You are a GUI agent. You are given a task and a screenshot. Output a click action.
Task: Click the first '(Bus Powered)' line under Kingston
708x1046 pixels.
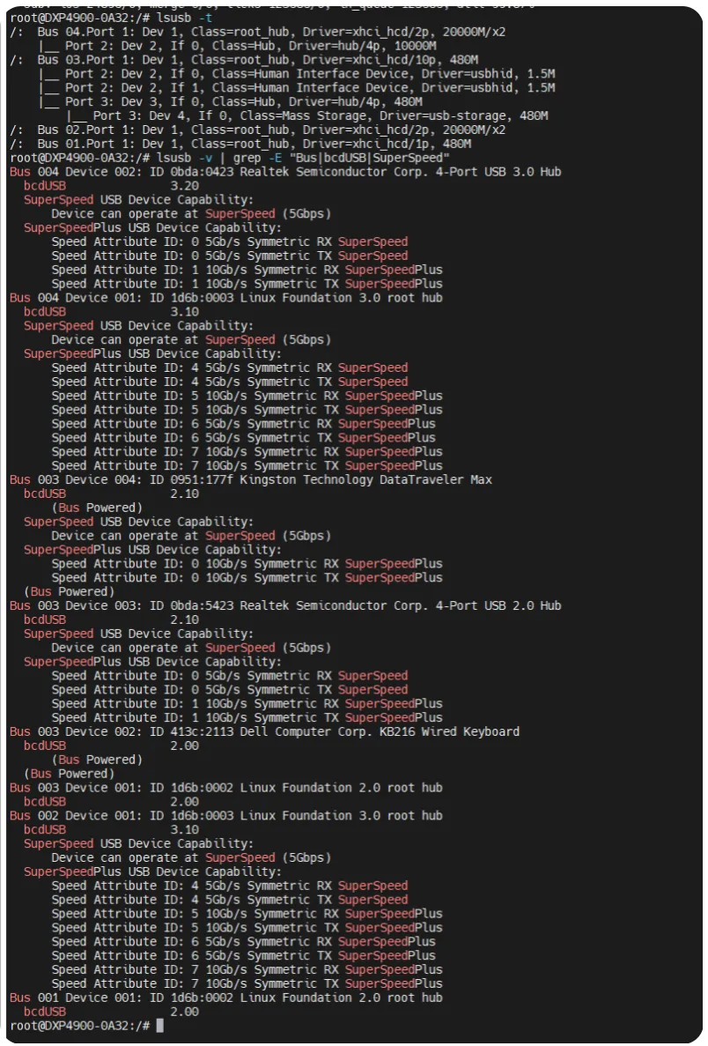click(98, 508)
